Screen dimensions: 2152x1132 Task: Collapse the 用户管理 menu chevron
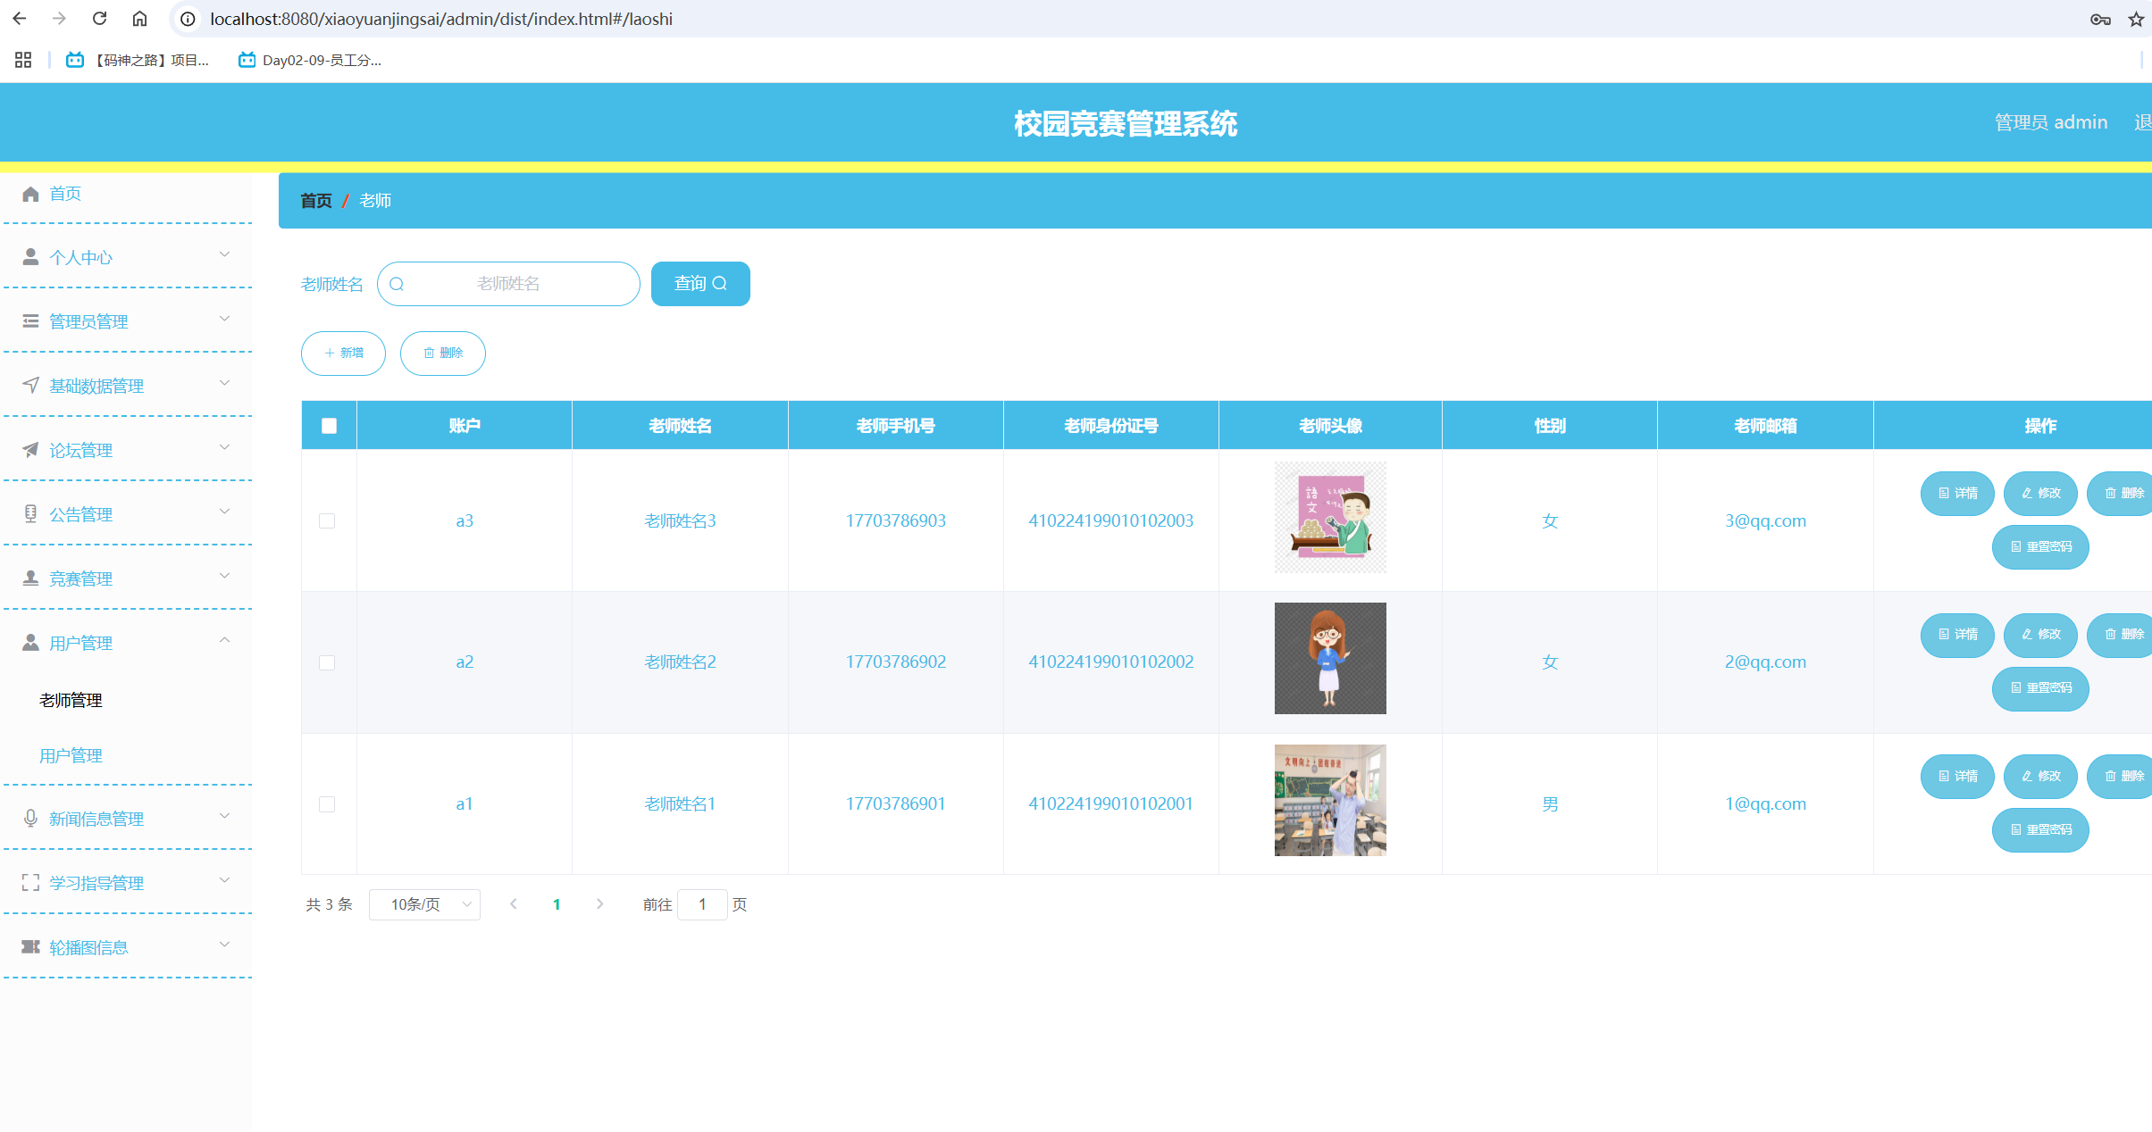click(x=225, y=640)
